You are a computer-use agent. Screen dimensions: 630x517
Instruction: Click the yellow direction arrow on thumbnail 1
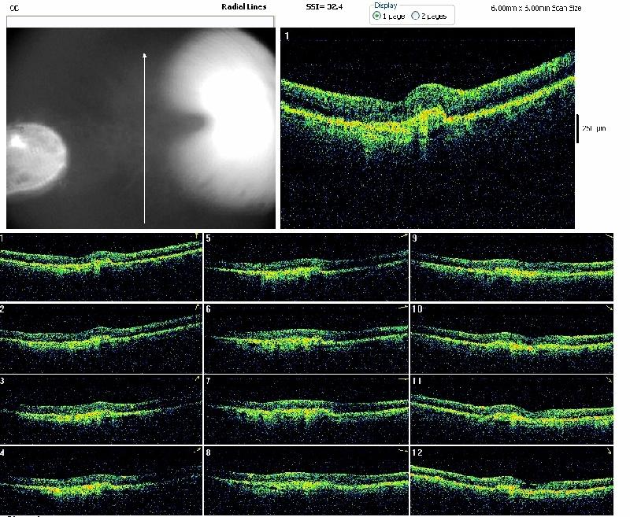pyautogui.click(x=196, y=236)
